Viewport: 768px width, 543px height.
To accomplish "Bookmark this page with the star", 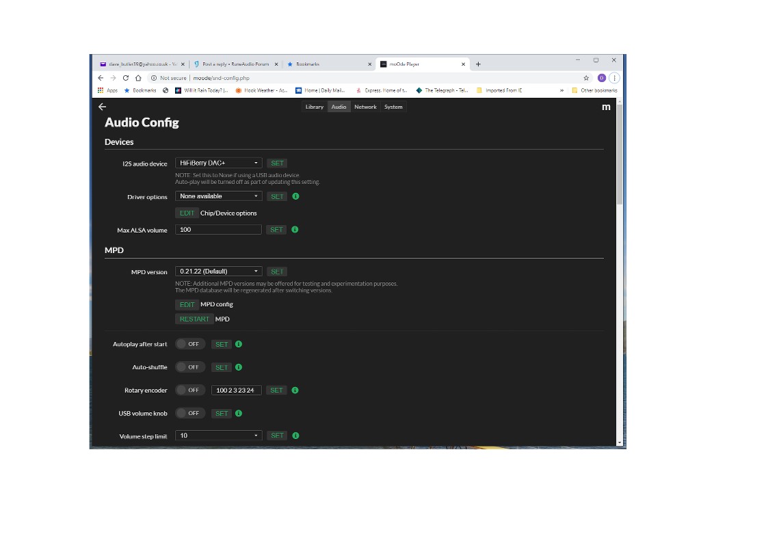I will 586,78.
